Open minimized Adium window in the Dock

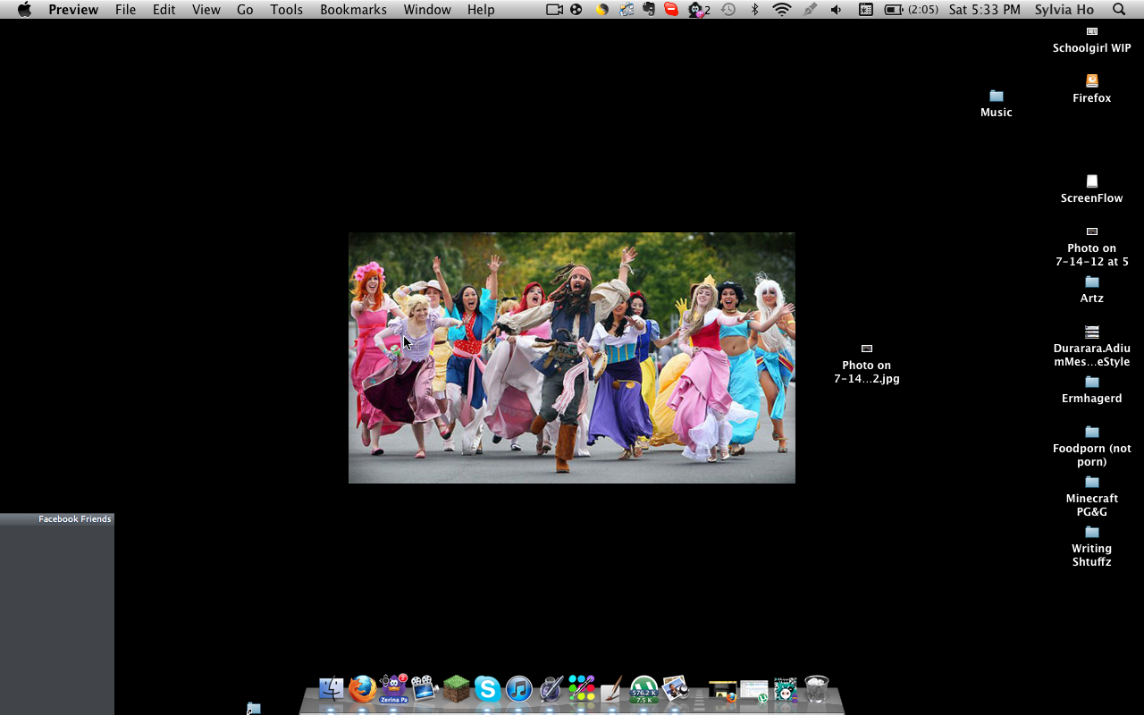coord(785,689)
